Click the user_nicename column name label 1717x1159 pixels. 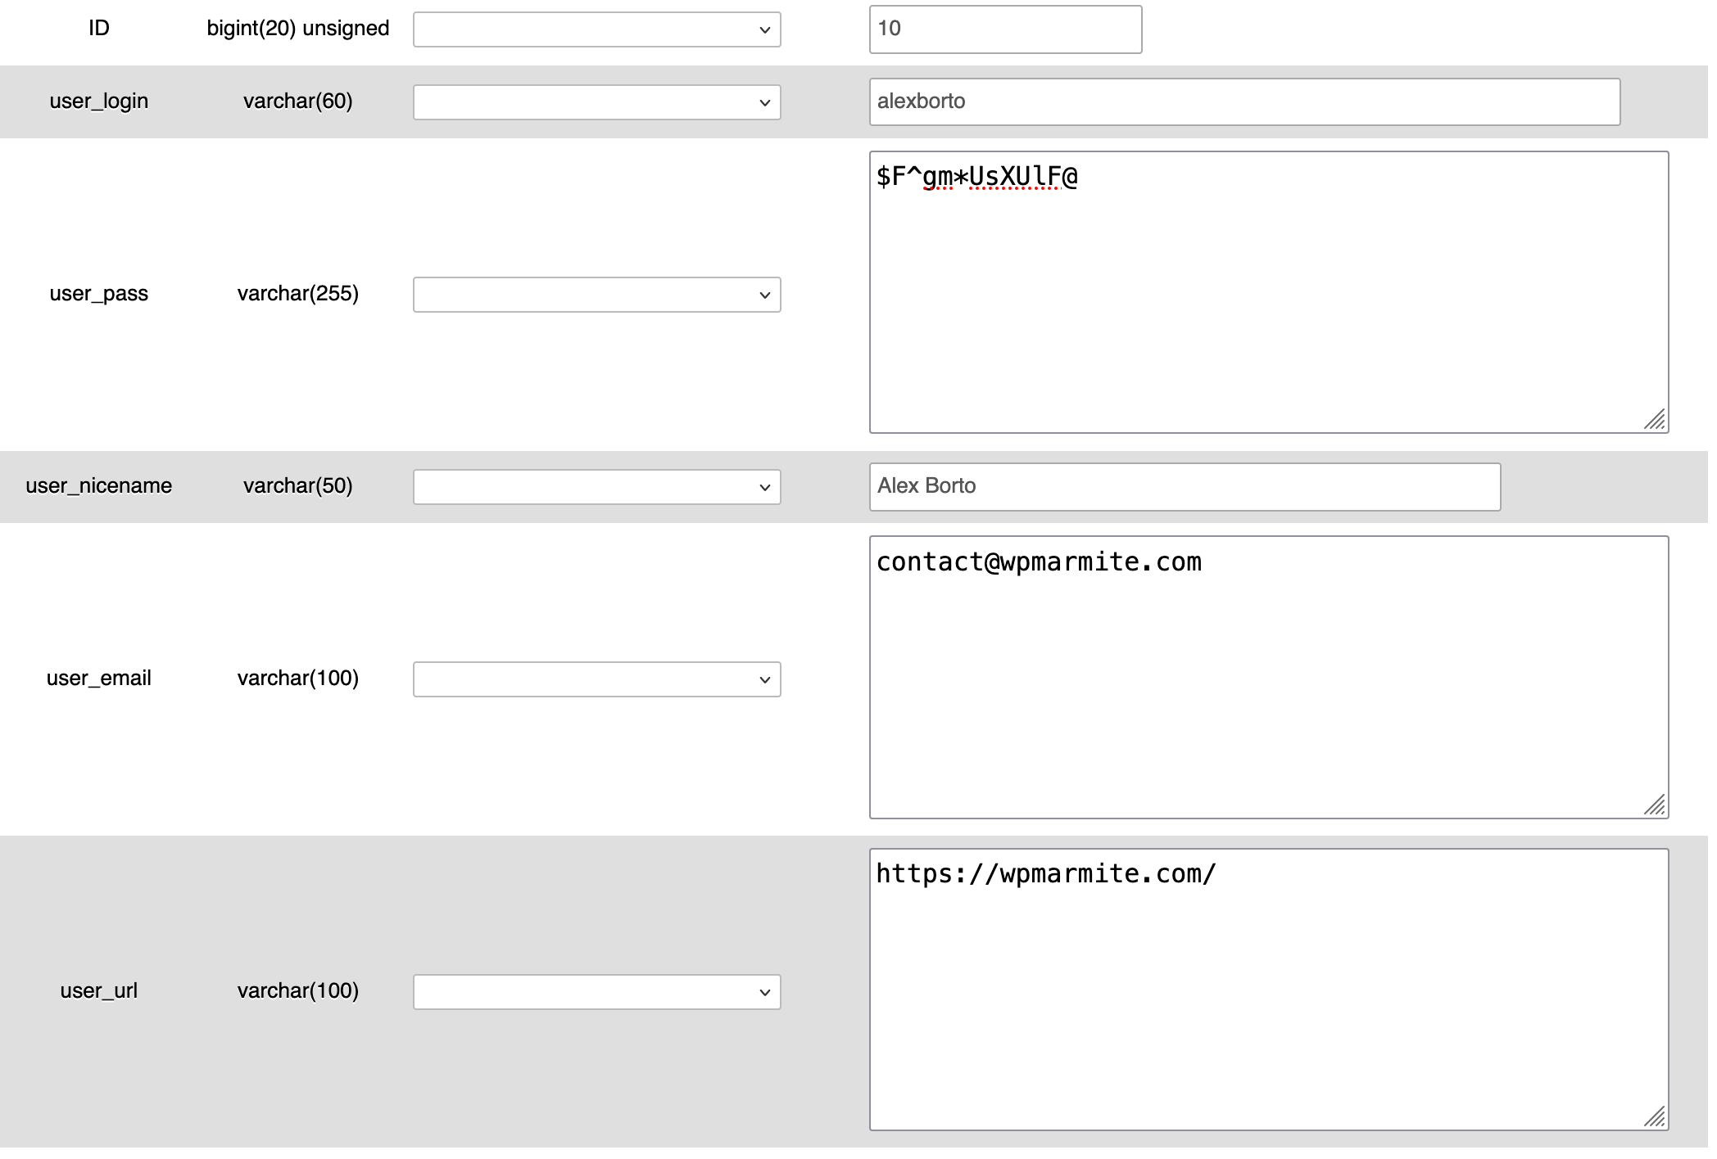click(x=99, y=486)
